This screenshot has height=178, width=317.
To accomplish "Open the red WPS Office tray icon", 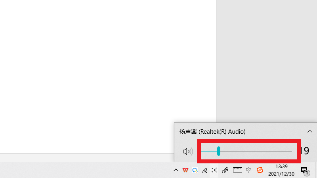I will pyautogui.click(x=185, y=170).
